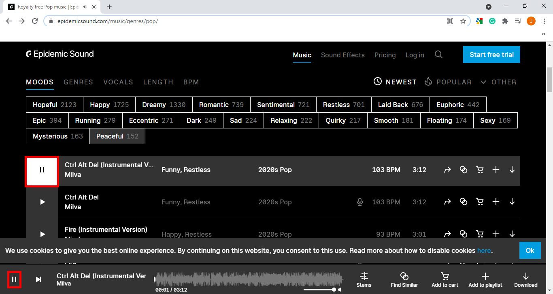Mute audio with the player volume icon
The height and width of the screenshot is (294, 553).
pyautogui.click(x=340, y=290)
